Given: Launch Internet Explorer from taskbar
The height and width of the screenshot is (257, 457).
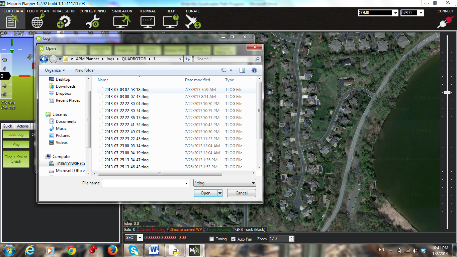Looking at the screenshot, I should 29,250.
